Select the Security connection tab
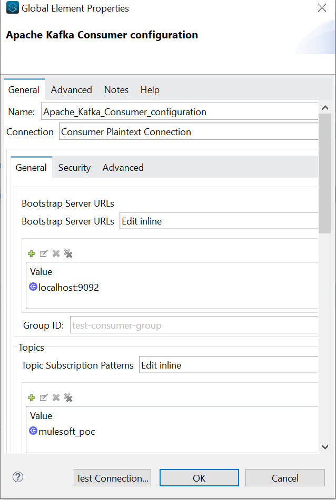The width and height of the screenshot is (336, 500). point(74,167)
